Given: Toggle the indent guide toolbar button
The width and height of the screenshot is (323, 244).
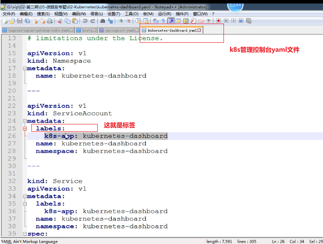Looking at the screenshot, I should click(x=171, y=21).
